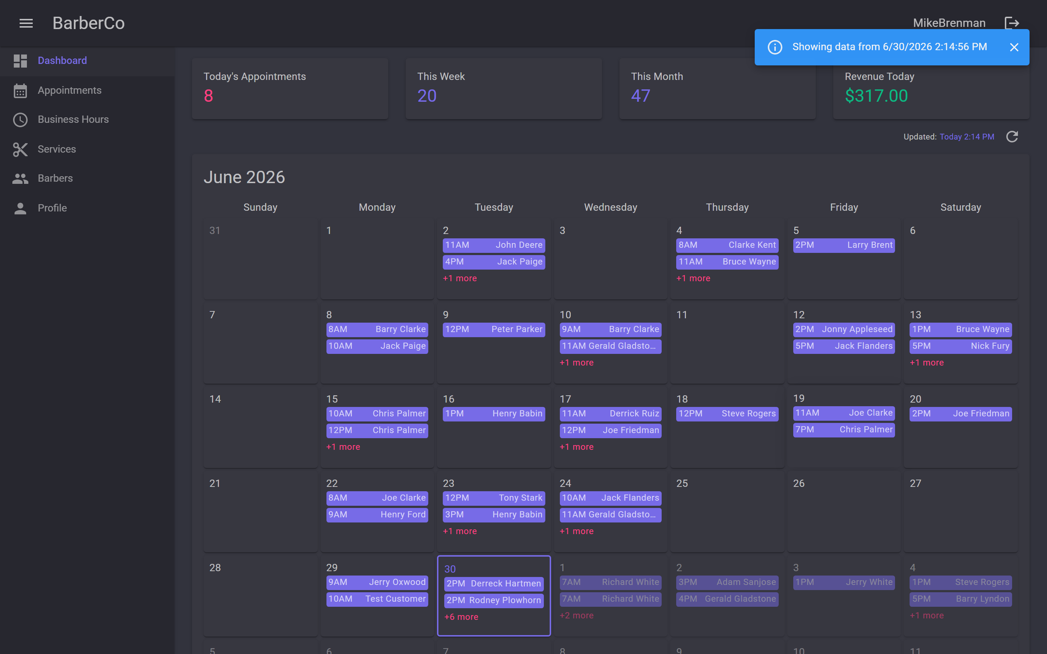Expand '+1 more' on June 4

click(x=693, y=279)
